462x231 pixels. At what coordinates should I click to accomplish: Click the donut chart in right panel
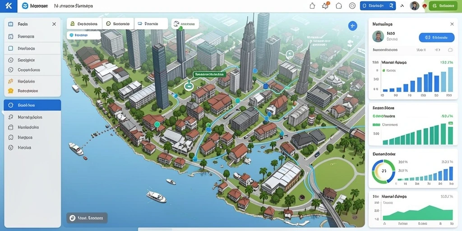(x=383, y=171)
